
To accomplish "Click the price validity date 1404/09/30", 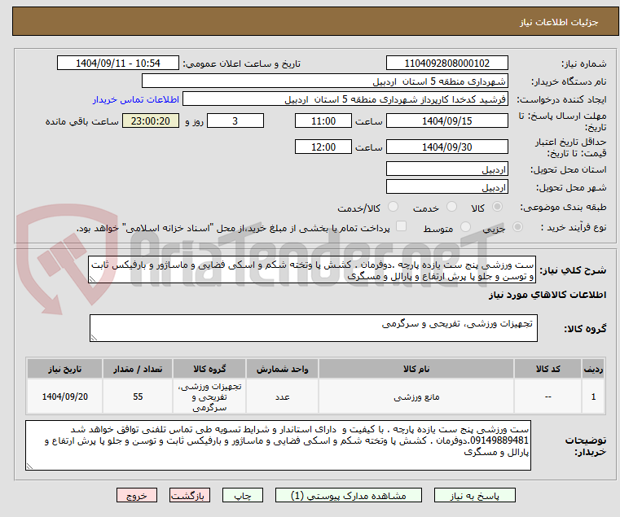I will (446, 147).
